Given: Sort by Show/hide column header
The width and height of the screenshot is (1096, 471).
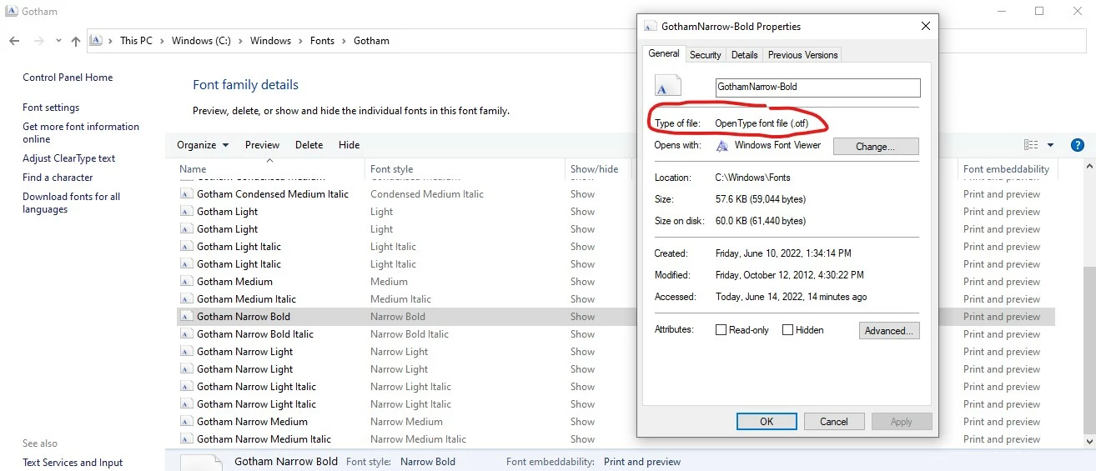Looking at the screenshot, I should pyautogui.click(x=598, y=169).
